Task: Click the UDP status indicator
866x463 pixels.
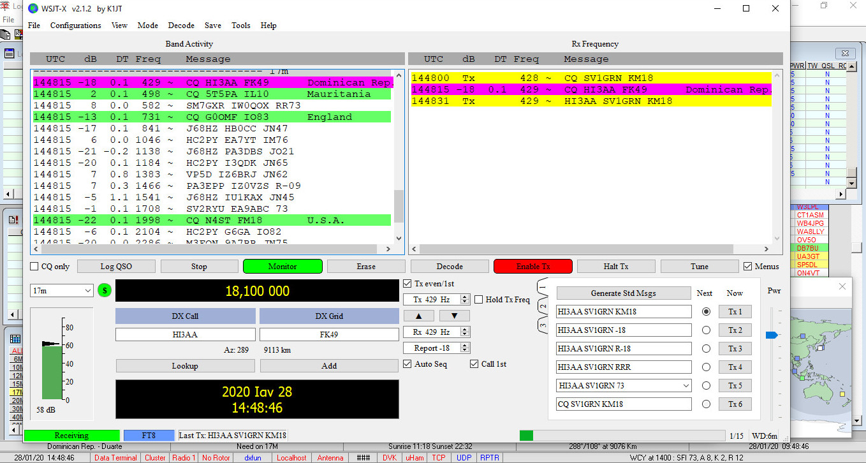Action: [x=464, y=457]
